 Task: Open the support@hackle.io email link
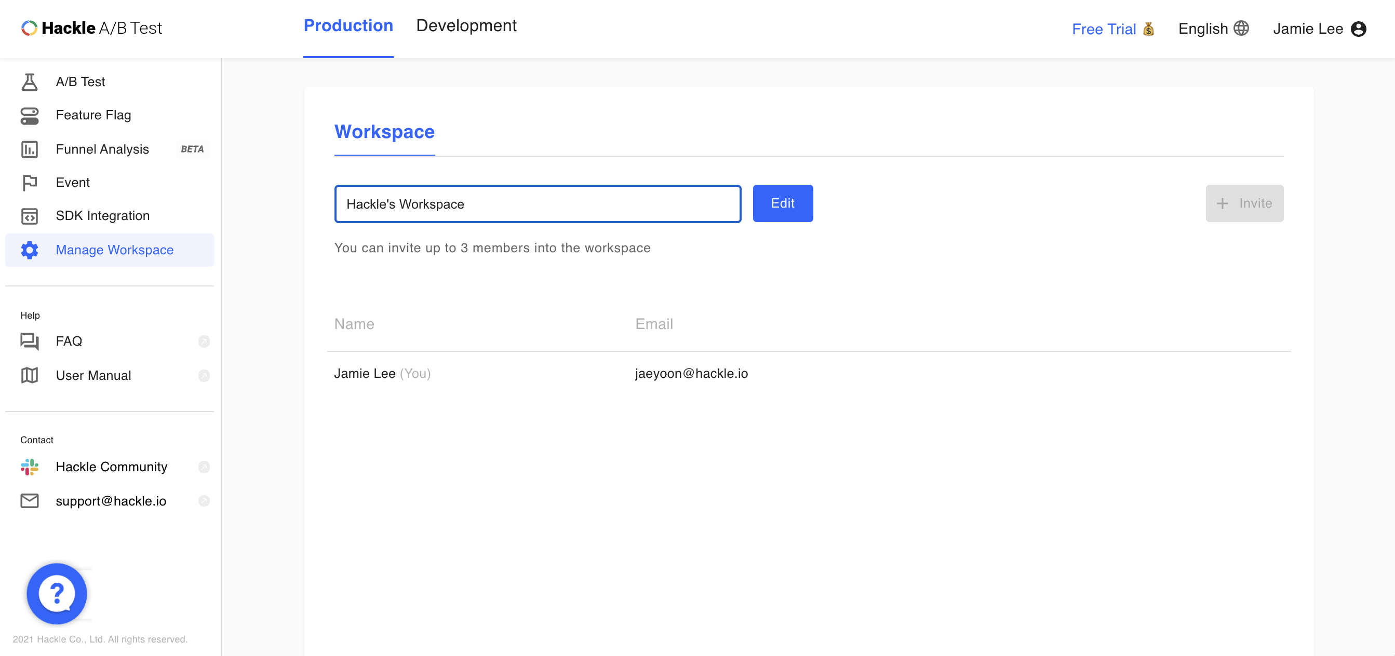click(111, 501)
